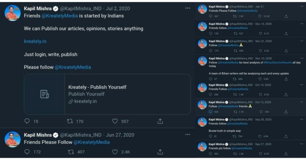
Task: Open the kreately.in link in tweet text
Action: tap(35, 41)
